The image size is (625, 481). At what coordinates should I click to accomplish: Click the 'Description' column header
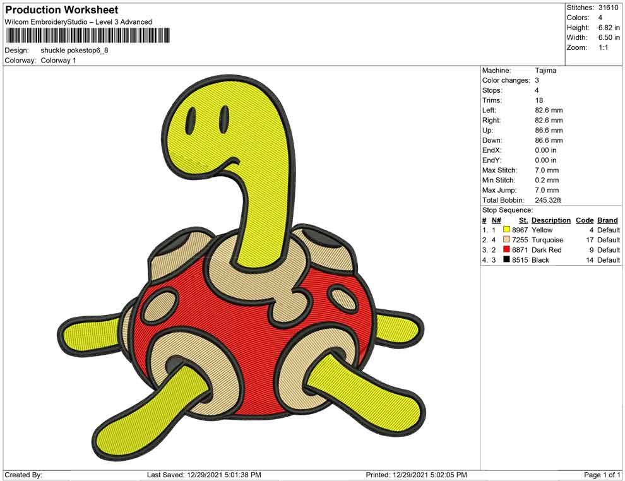(x=551, y=220)
